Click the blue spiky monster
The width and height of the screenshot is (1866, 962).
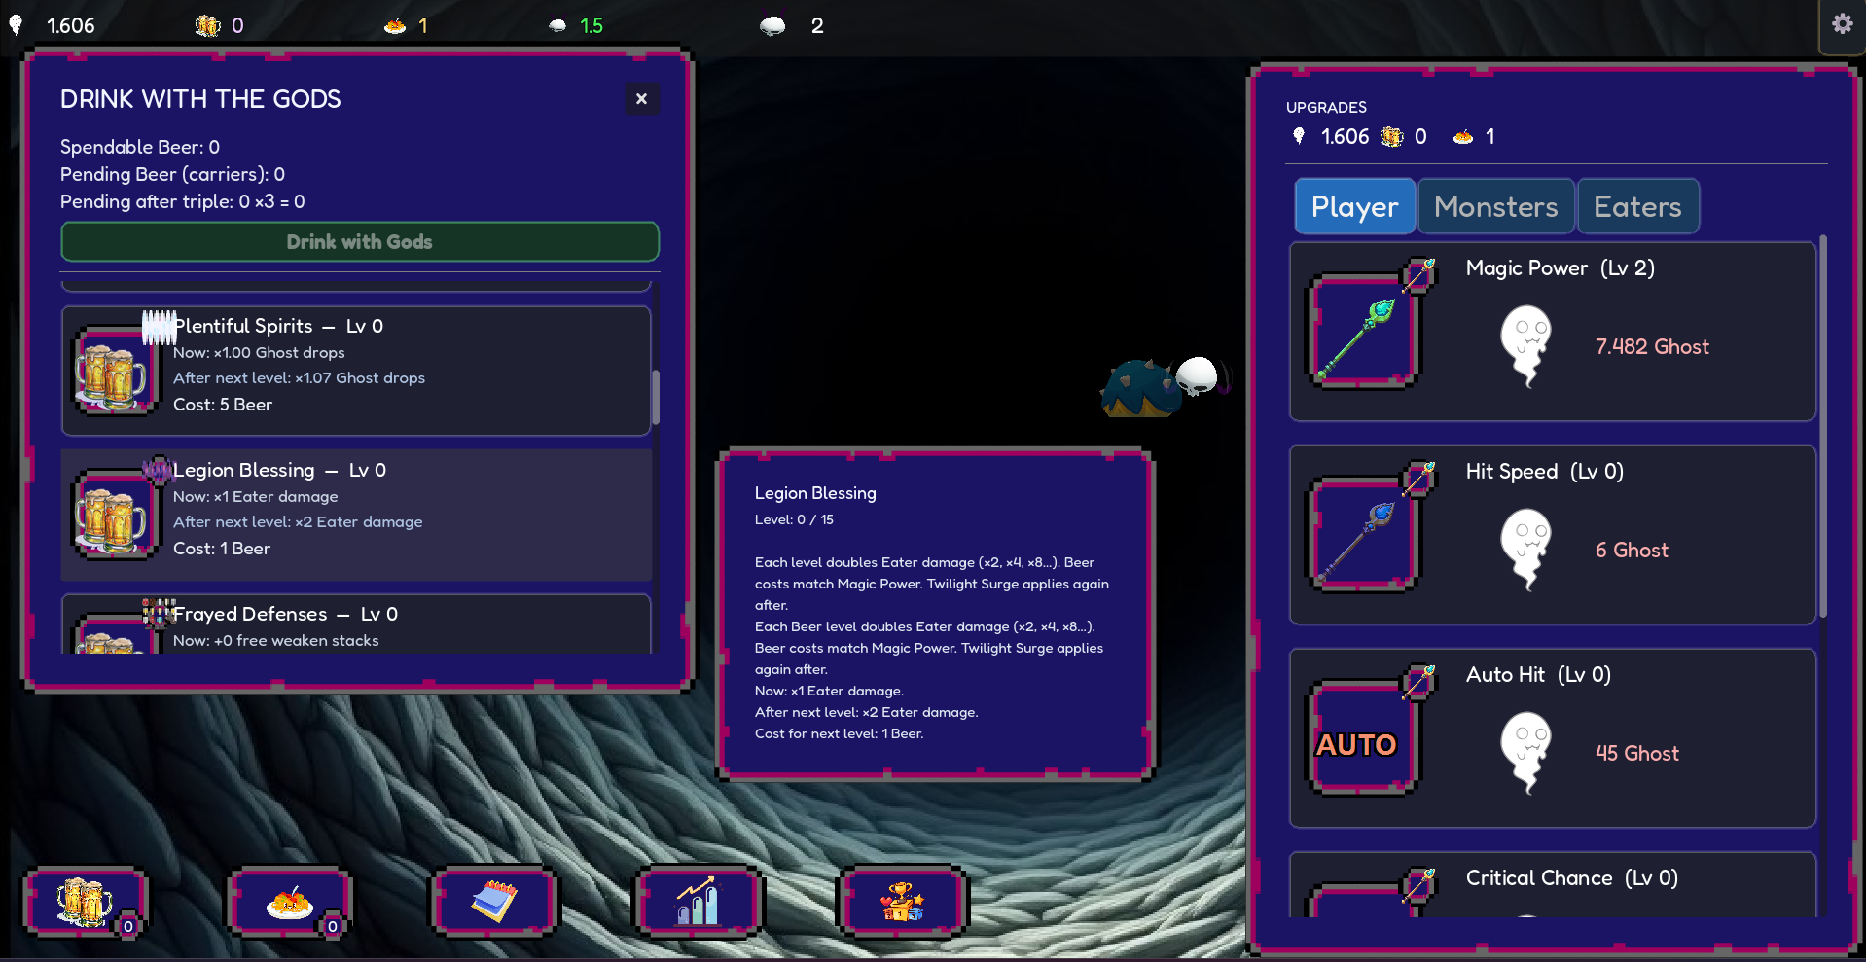pos(1139,389)
